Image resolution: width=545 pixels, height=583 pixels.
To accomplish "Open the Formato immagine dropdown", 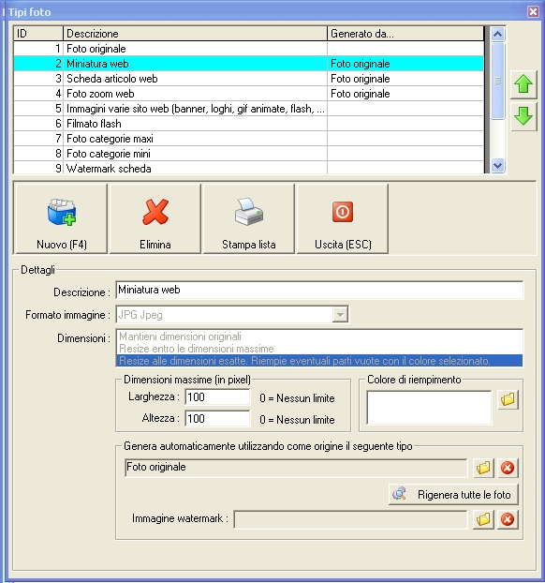I will (340, 315).
